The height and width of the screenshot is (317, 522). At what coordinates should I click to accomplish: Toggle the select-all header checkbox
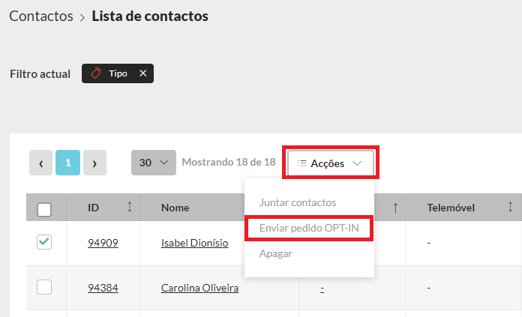tap(44, 210)
